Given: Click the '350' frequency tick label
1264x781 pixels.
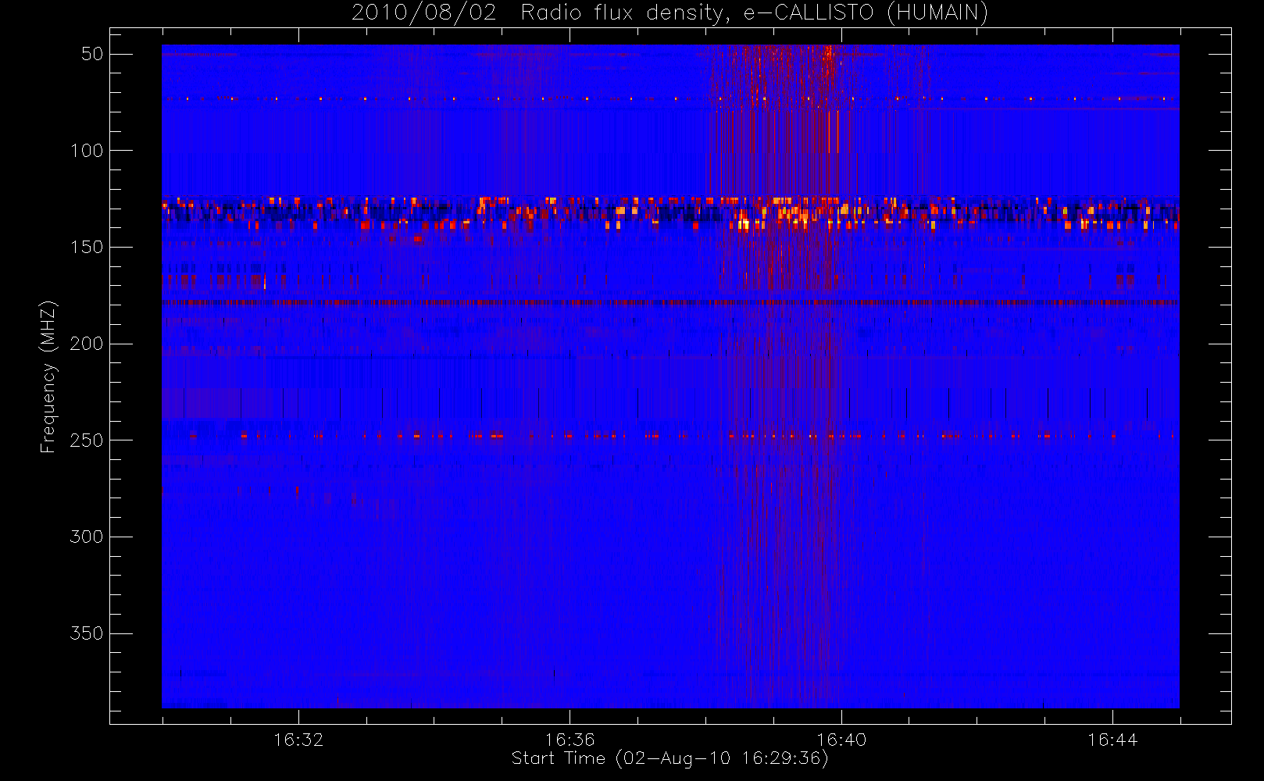Looking at the screenshot, I should coord(87,633).
